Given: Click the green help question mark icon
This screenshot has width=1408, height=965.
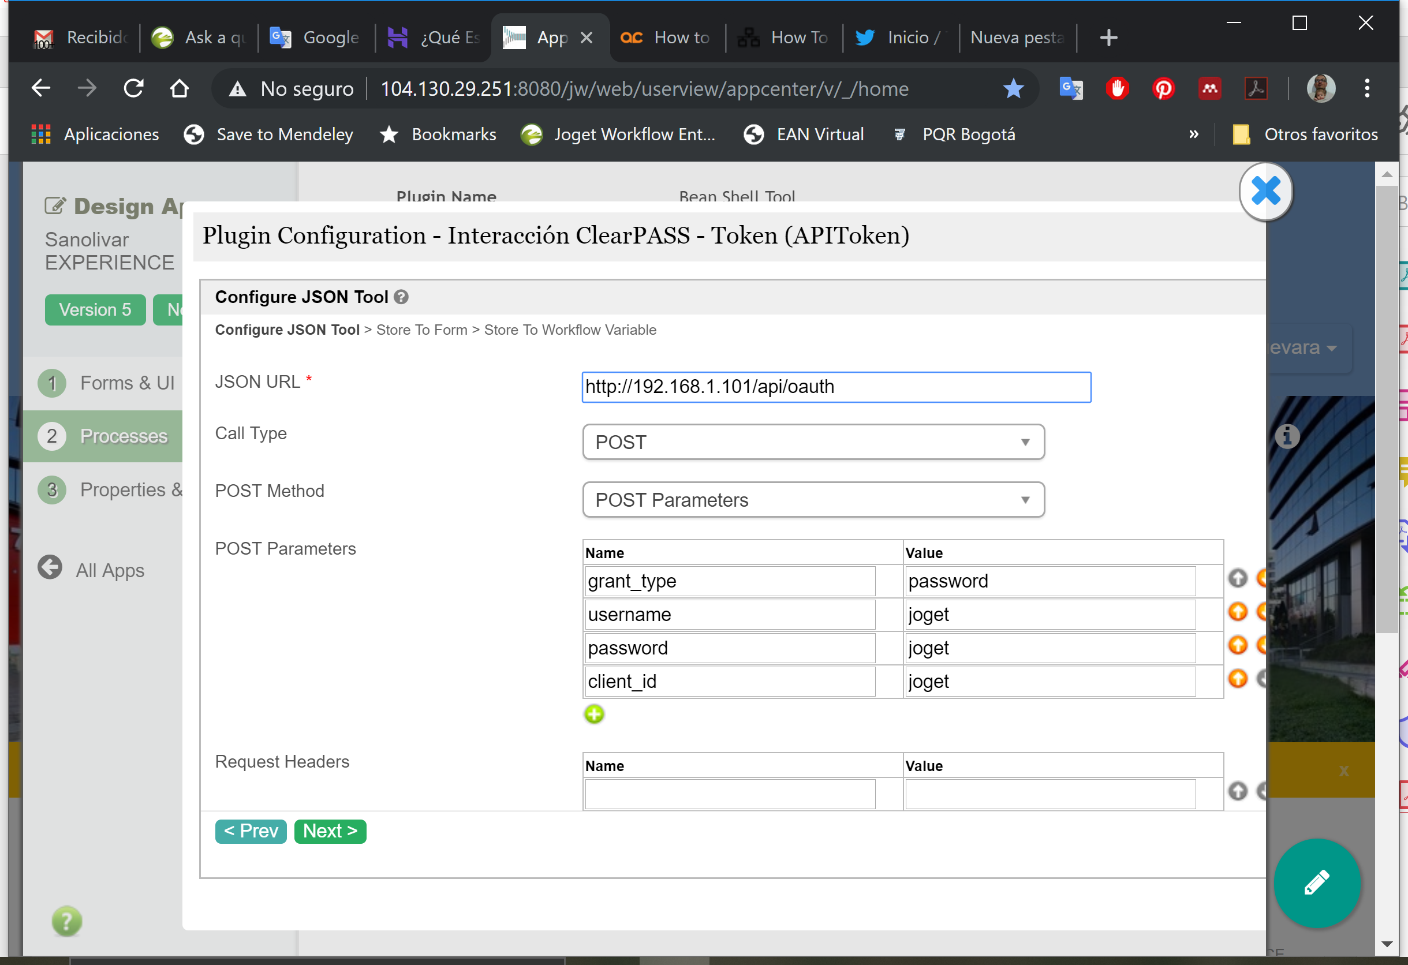Looking at the screenshot, I should [66, 921].
